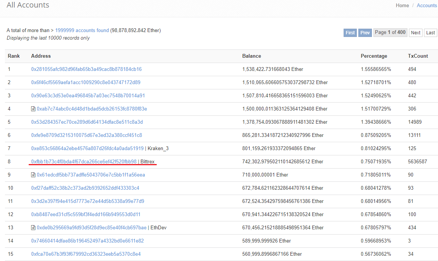Click contract icon beside address 0xab7c74abc0c4d48d

pyautogui.click(x=33, y=109)
